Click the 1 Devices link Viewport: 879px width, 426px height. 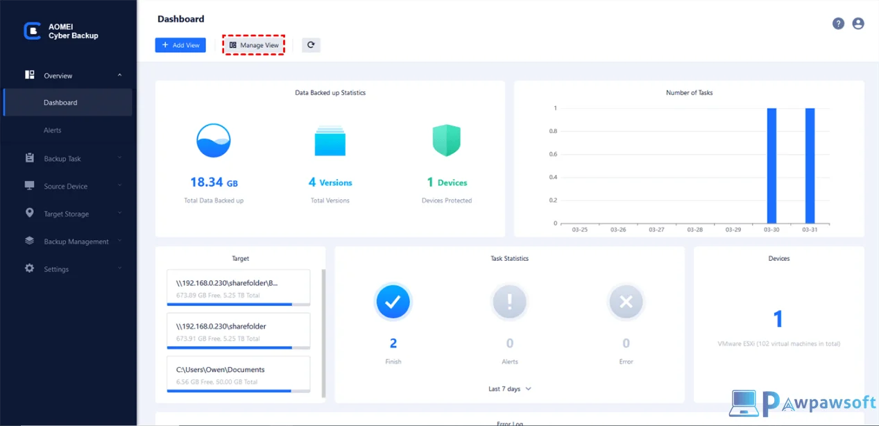point(447,182)
